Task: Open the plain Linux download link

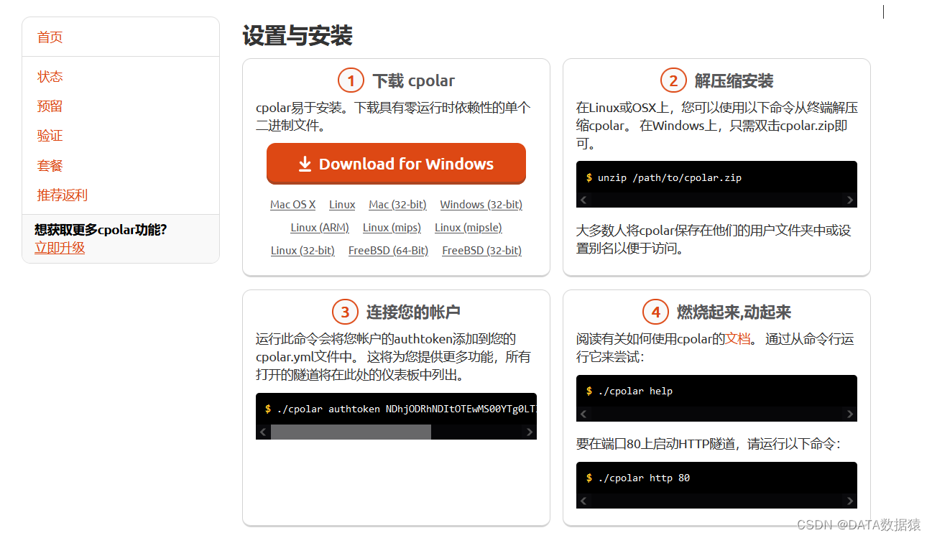Action: [x=342, y=205]
